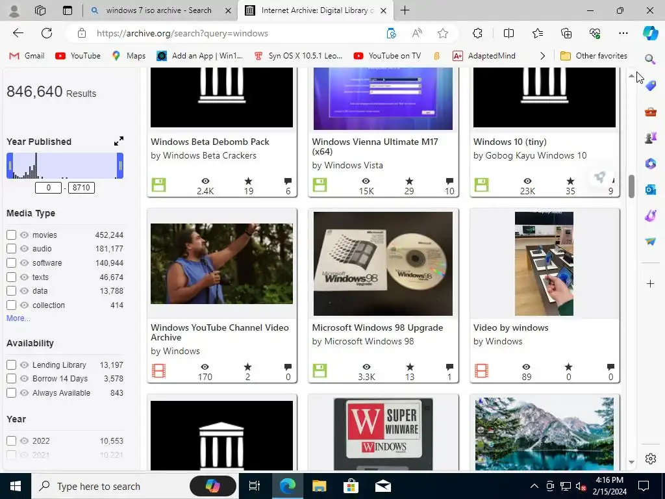Click right handle of year range slider

(120, 166)
